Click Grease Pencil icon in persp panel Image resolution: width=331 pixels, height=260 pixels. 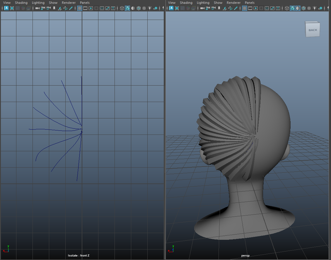pos(236,8)
